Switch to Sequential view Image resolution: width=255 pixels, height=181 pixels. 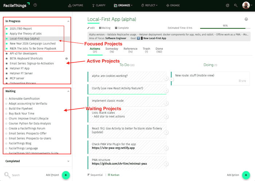click(x=95, y=175)
